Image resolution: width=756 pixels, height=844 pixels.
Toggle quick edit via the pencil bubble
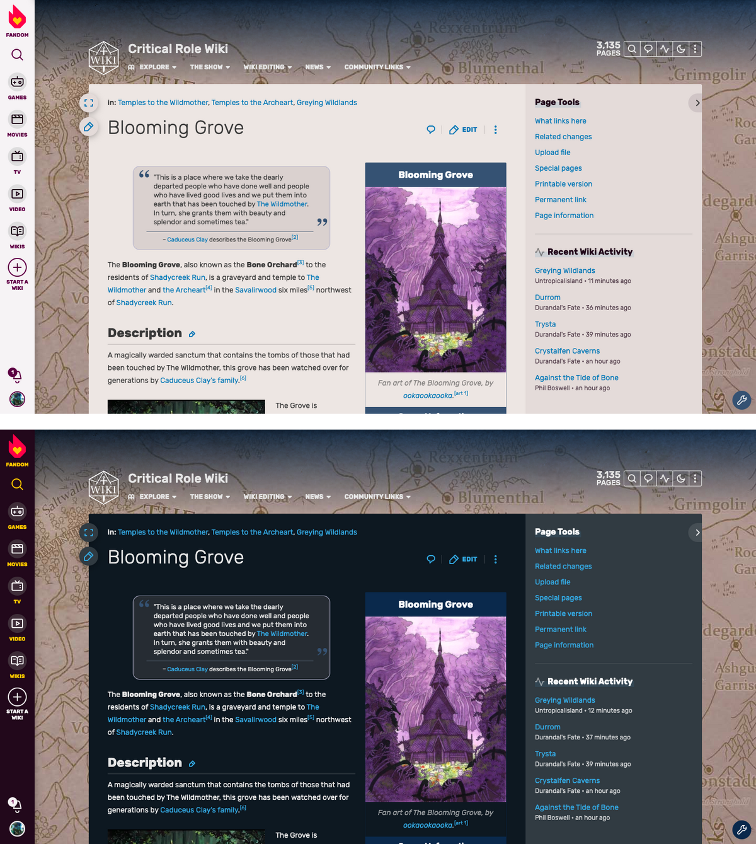(x=89, y=127)
